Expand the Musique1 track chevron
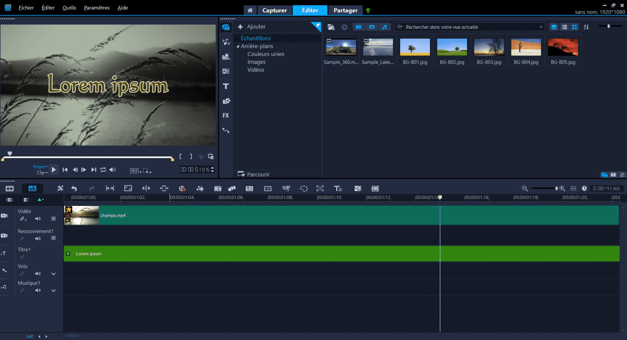627x340 pixels. (x=53, y=291)
